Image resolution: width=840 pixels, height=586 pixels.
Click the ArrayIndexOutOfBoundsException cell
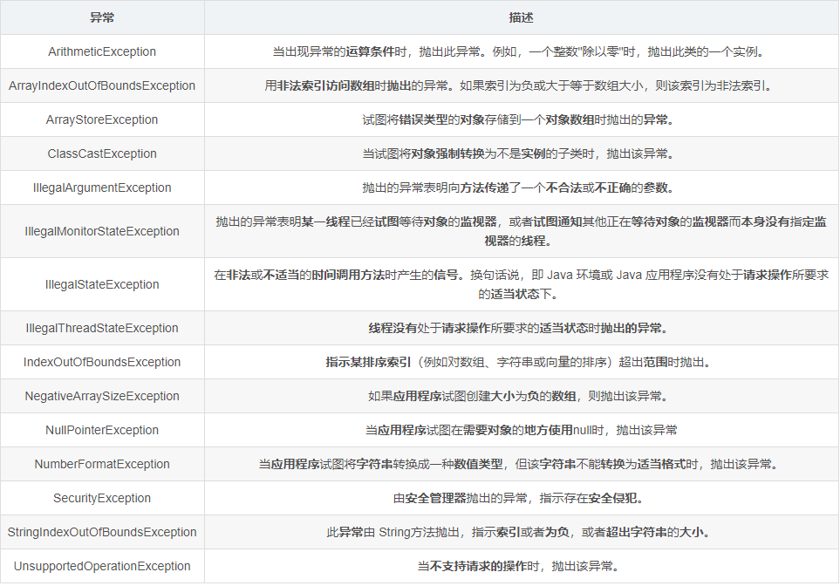tap(102, 85)
